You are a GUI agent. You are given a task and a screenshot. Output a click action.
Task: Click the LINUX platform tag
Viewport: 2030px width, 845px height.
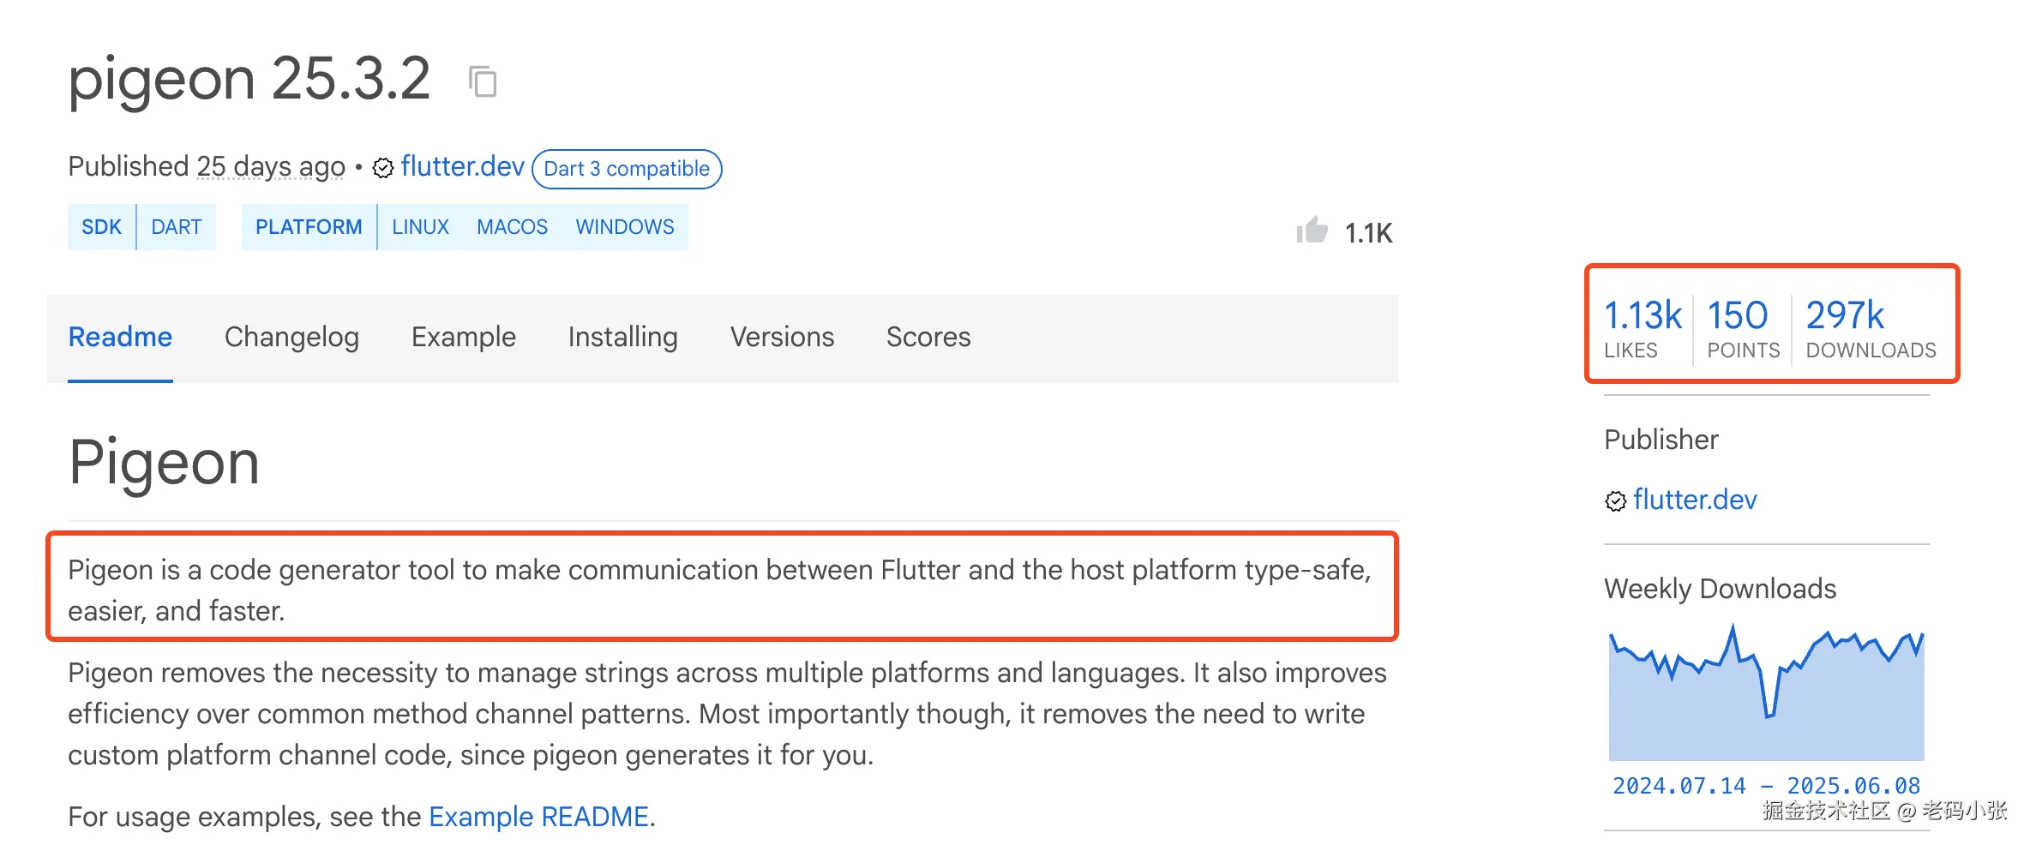coord(420,227)
